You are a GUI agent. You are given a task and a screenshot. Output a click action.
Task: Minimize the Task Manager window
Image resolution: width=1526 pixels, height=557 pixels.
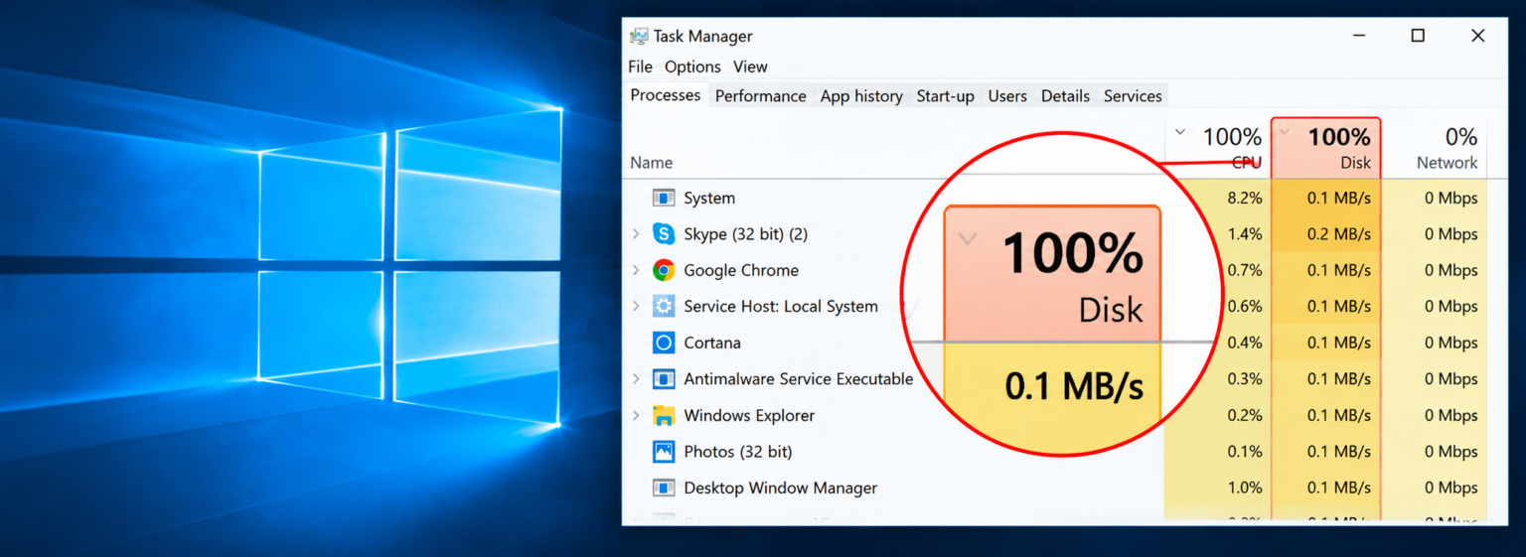(1358, 36)
